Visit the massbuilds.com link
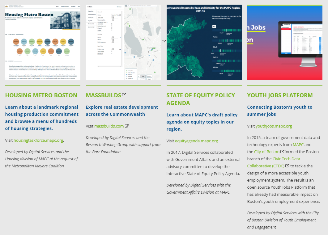The image size is (328, 235). click(109, 126)
